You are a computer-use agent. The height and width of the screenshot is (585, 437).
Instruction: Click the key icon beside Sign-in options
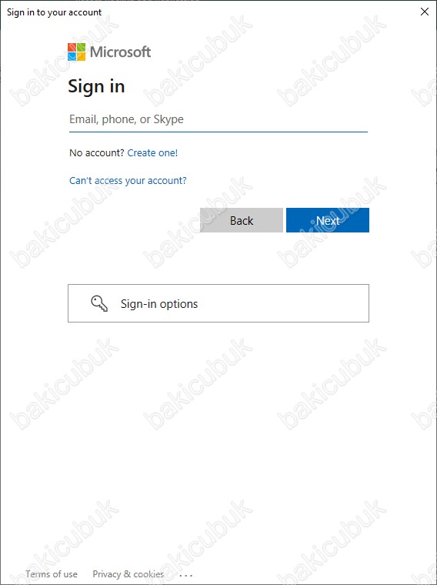tap(99, 304)
